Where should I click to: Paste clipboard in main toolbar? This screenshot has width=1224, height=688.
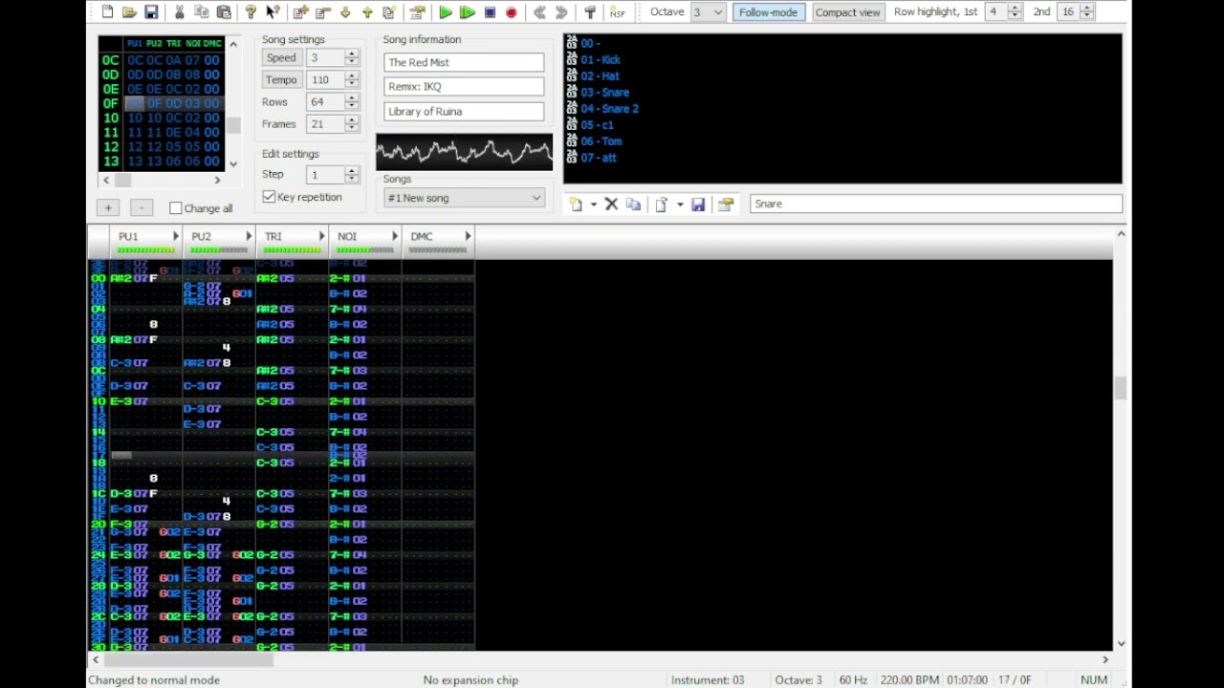pos(224,12)
